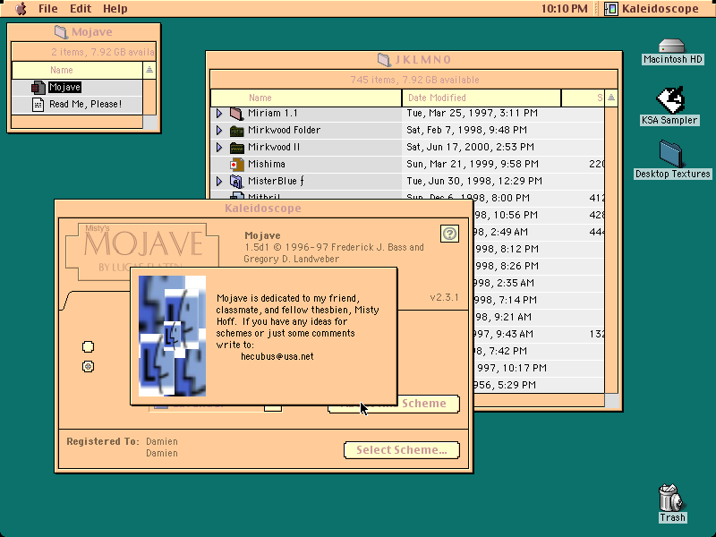Select the Trash icon
The height and width of the screenshot is (537, 716).
pos(671,498)
